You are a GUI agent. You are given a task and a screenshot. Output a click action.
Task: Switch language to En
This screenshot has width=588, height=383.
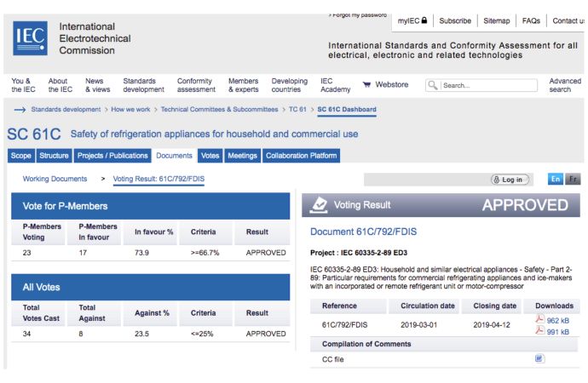[556, 179]
